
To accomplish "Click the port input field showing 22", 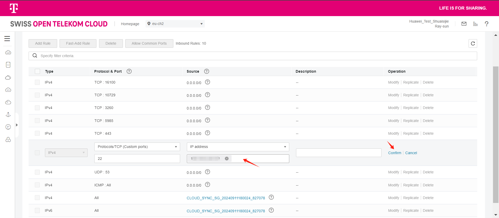I will 137,159.
